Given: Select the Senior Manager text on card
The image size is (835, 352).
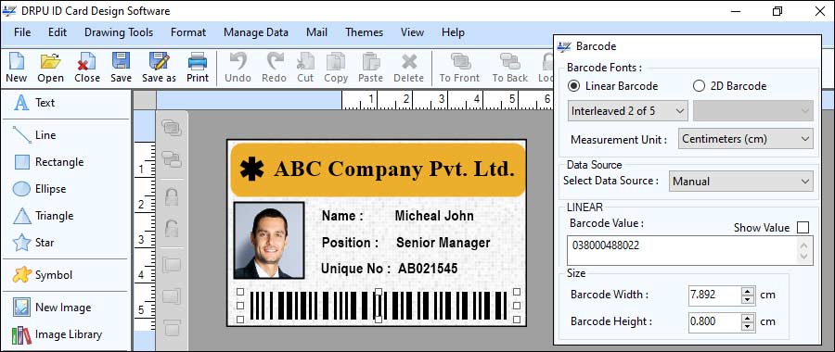Looking at the screenshot, I should point(443,243).
